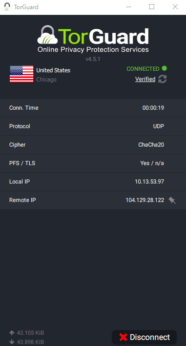Image resolution: width=186 pixels, height=346 pixels.
Task: Click the Cipher row showing ChaCha20
Action: click(93, 145)
